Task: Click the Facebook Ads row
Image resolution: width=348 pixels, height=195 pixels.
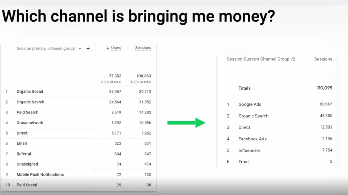Action: click(252, 139)
